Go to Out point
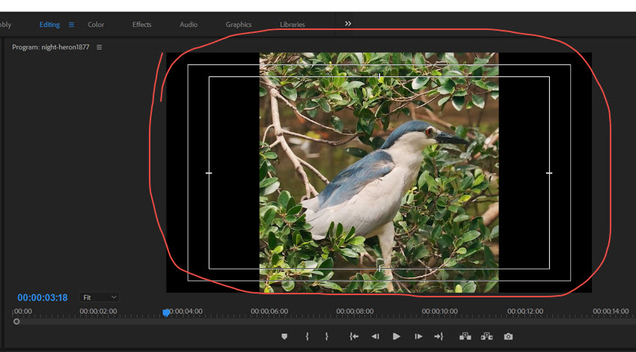This screenshot has height=352, width=636. pyautogui.click(x=439, y=336)
